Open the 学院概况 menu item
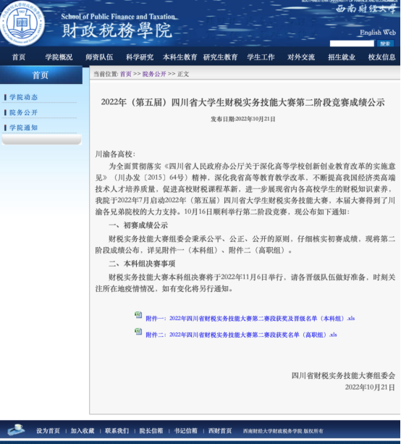The image size is (401, 444). point(59,57)
